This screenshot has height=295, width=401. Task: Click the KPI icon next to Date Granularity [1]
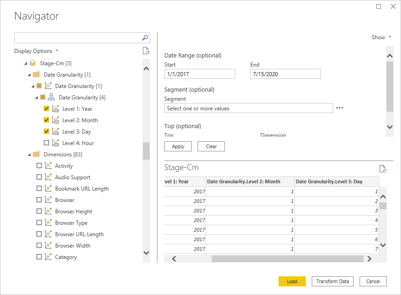(48, 85)
